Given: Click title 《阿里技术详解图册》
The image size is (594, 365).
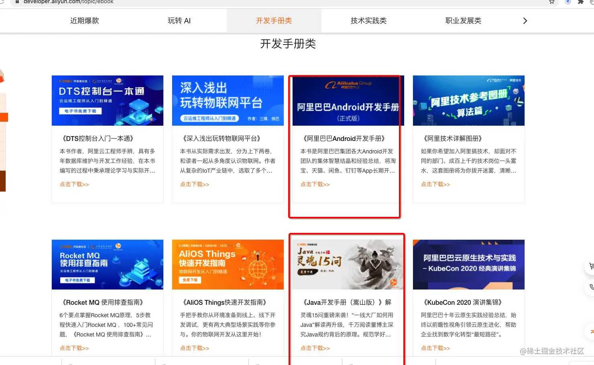Looking at the screenshot, I should click(x=453, y=139).
